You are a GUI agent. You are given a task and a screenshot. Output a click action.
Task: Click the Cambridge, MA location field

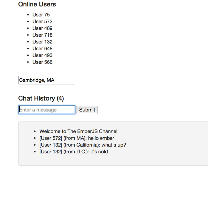tap(47, 80)
